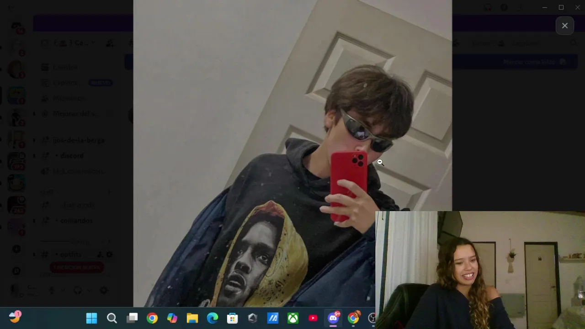This screenshot has height=329, width=585.
Task: Open the outfits channel settings gear
Action: click(x=109, y=255)
